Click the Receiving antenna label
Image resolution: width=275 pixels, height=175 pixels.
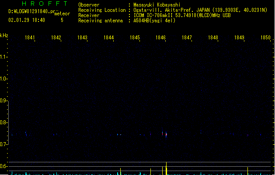click(x=101, y=21)
